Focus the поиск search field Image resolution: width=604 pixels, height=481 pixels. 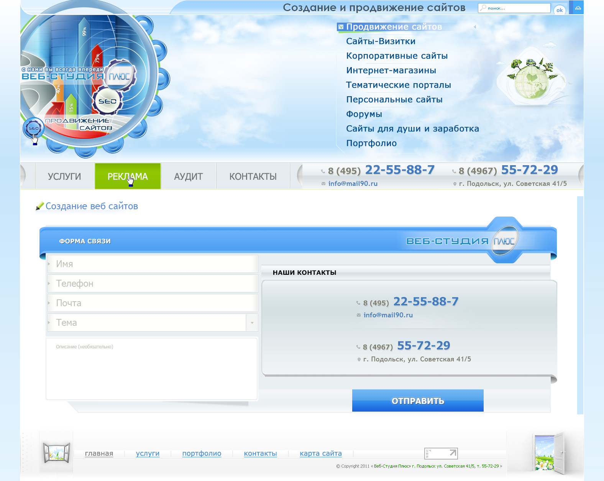pos(514,8)
